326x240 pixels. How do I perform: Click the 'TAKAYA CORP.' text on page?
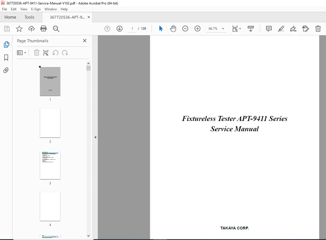(x=235, y=228)
